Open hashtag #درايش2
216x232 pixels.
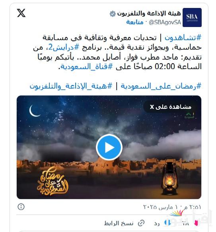[64, 47]
